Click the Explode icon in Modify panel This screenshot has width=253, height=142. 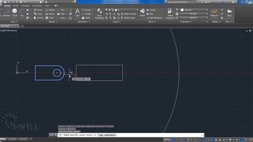coord(70,14)
